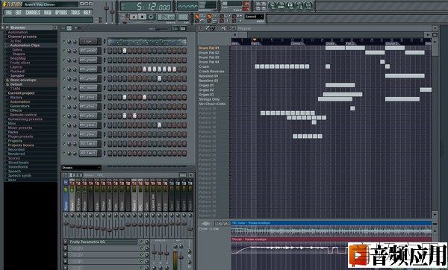Toggle the top orange recording option icon
Screen dimensions: 448x270
point(197,16)
